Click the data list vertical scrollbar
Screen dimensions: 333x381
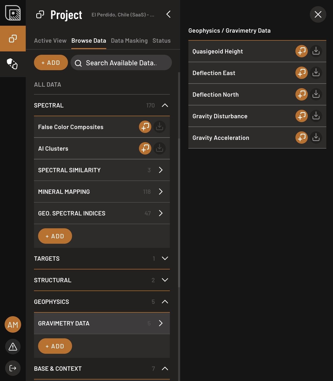(x=179, y=213)
